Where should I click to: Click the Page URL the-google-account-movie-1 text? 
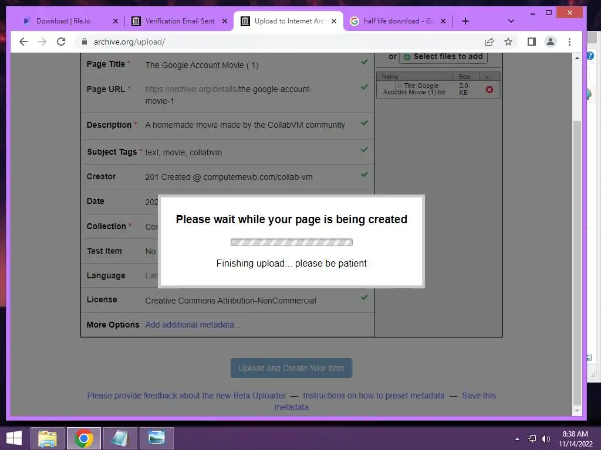click(x=228, y=95)
